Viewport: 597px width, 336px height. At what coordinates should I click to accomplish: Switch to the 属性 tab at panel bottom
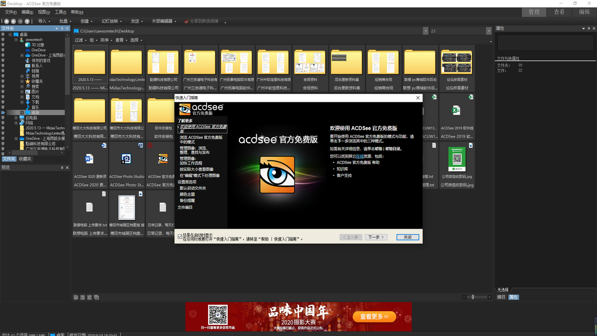pyautogui.click(x=514, y=297)
